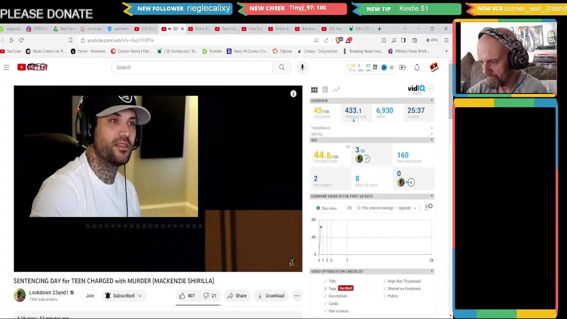Screen dimensions: 567x319
Task: Click the video player frame
Action: tap(158, 179)
